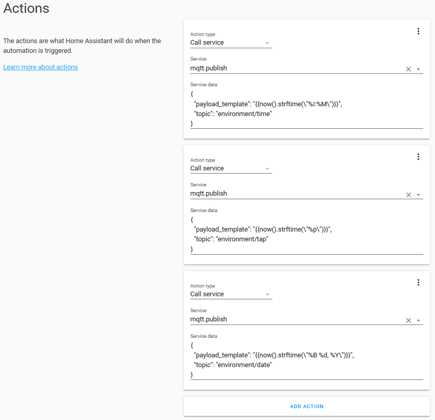This screenshot has height=420, width=435.
Task: Open the Learn more about actions link
Action: [x=41, y=67]
